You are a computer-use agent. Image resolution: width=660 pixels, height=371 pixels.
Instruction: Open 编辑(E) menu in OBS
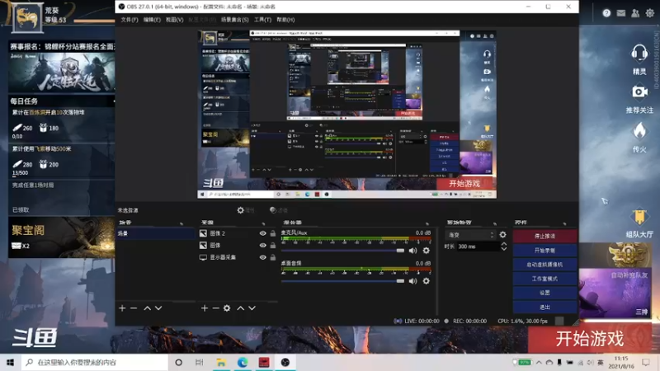click(x=152, y=20)
